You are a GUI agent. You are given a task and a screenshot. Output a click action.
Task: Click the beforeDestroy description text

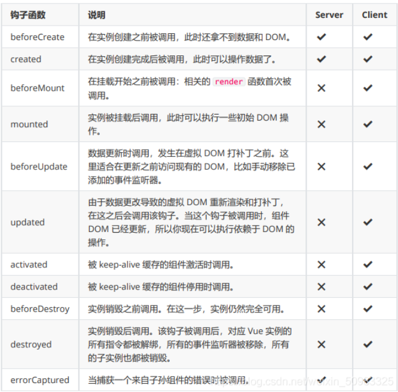(x=186, y=309)
